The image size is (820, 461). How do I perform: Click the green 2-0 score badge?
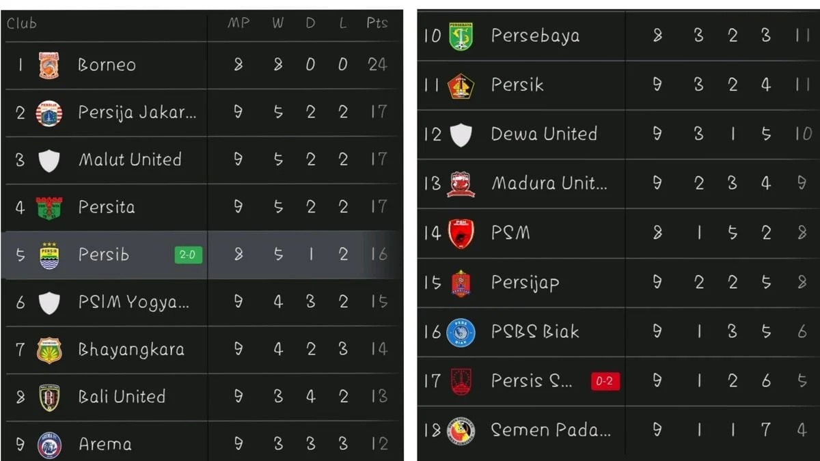[x=188, y=255]
